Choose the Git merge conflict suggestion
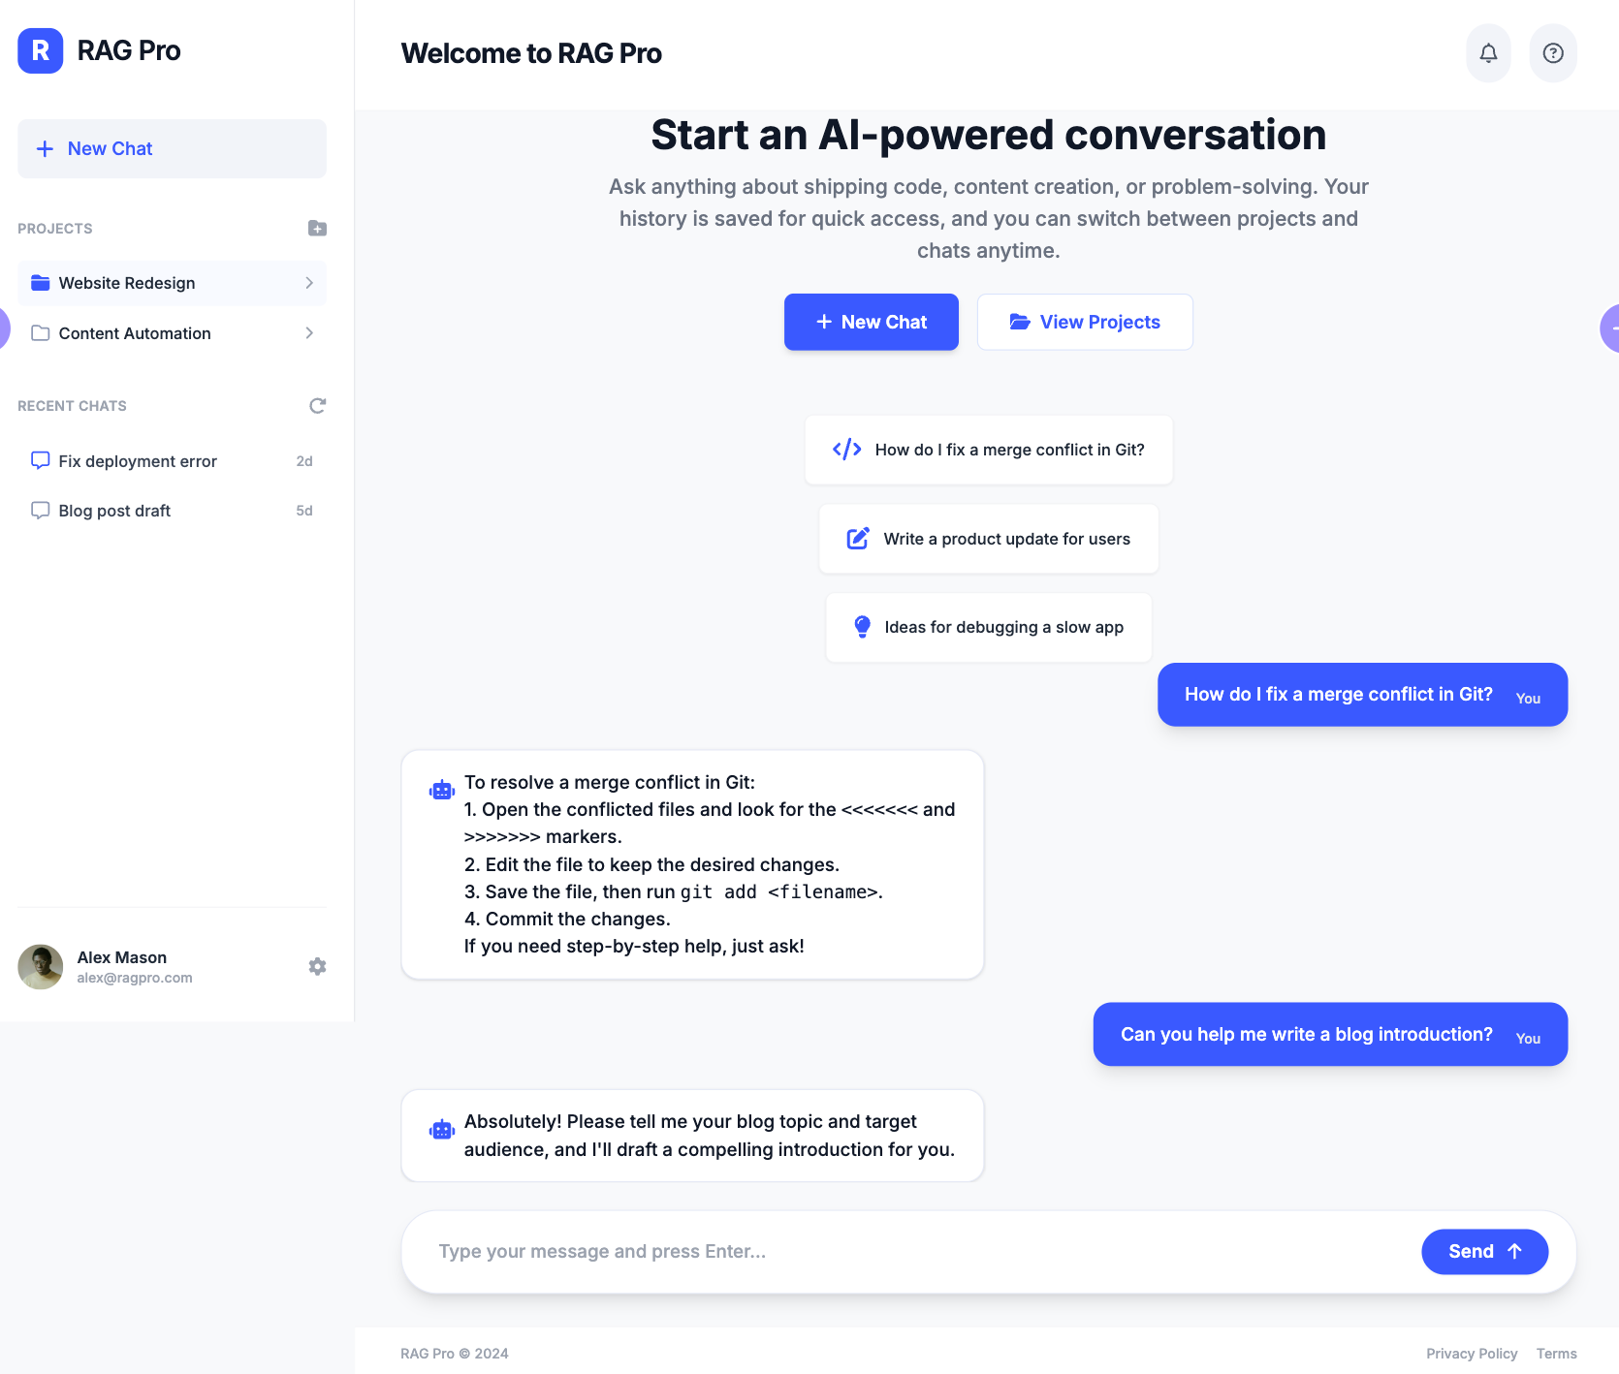Screen dimensions: 1619x1374 coord(988,450)
